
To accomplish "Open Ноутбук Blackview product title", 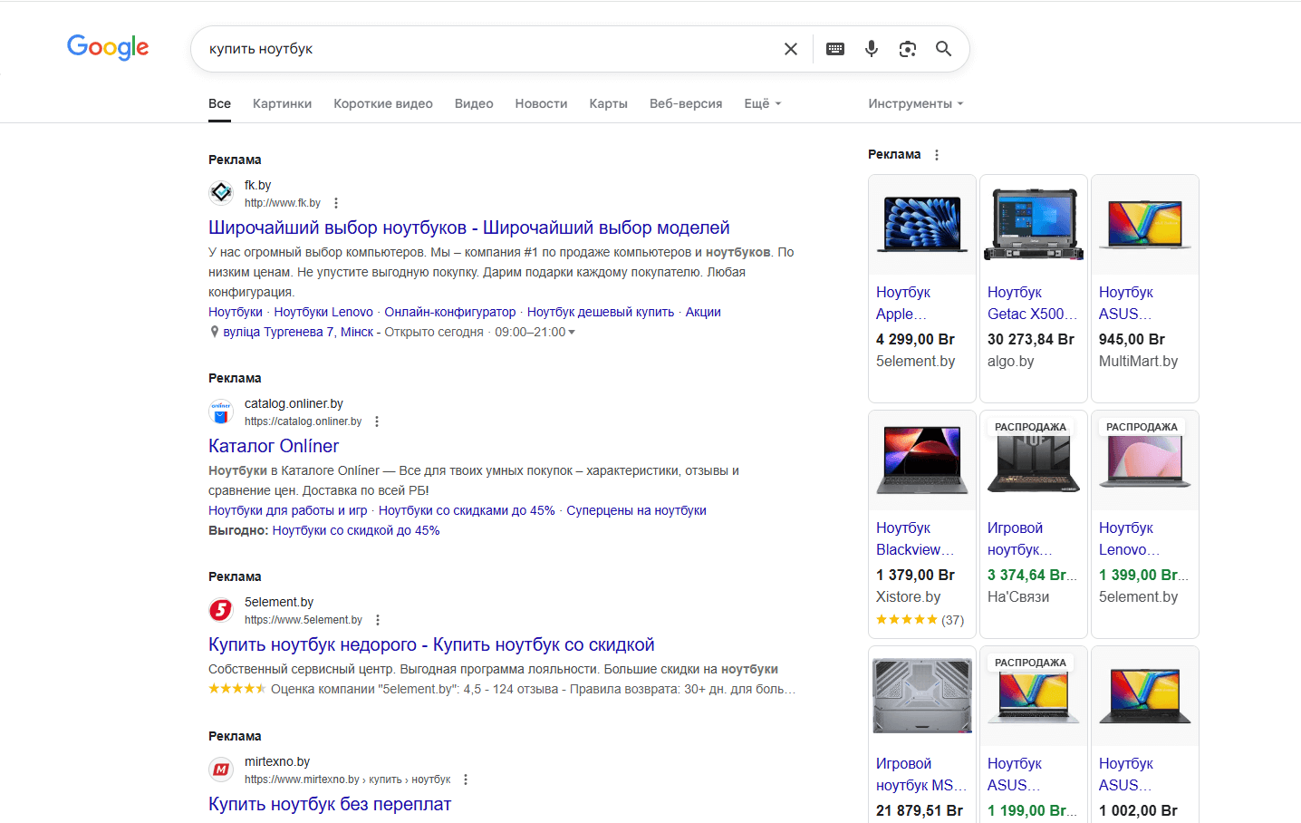I will tap(915, 538).
